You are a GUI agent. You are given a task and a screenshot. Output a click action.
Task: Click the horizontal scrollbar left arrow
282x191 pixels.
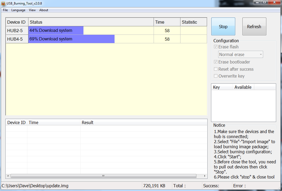(x=8, y=176)
